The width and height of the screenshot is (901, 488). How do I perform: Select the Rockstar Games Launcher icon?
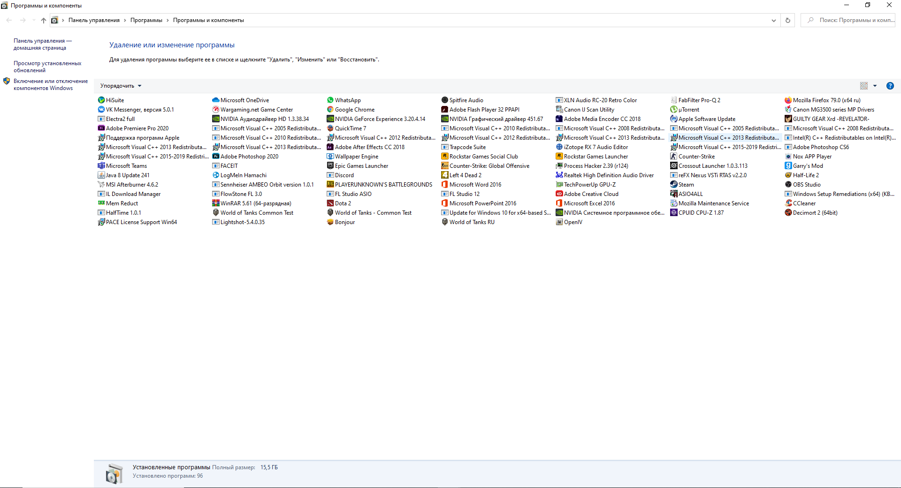[559, 156]
